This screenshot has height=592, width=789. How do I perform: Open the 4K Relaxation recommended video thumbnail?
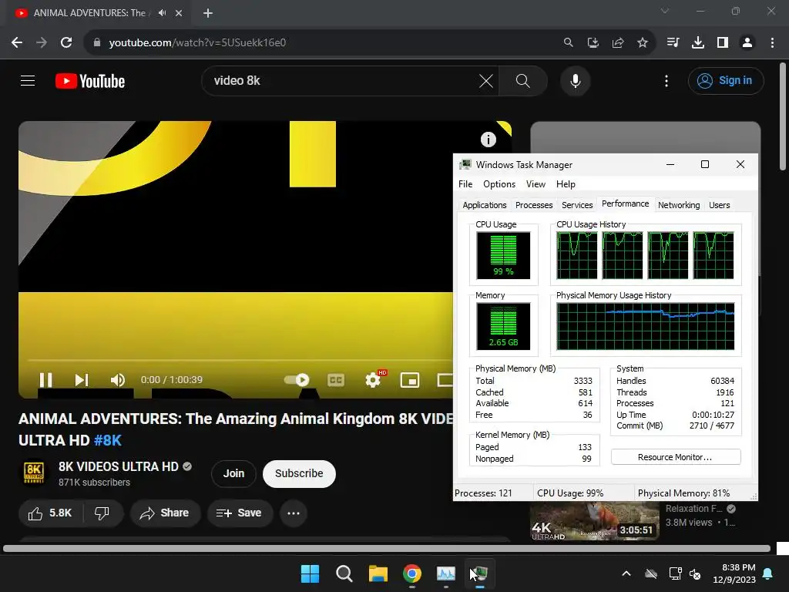pyautogui.click(x=595, y=520)
